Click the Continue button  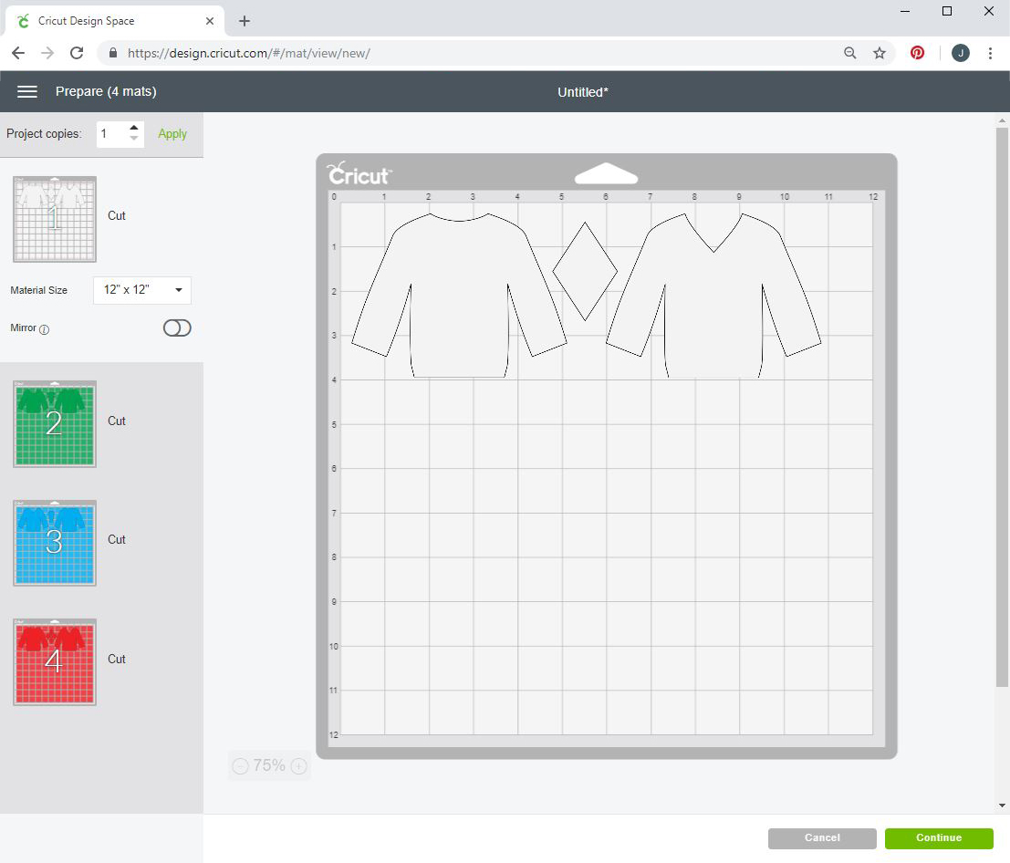point(939,837)
